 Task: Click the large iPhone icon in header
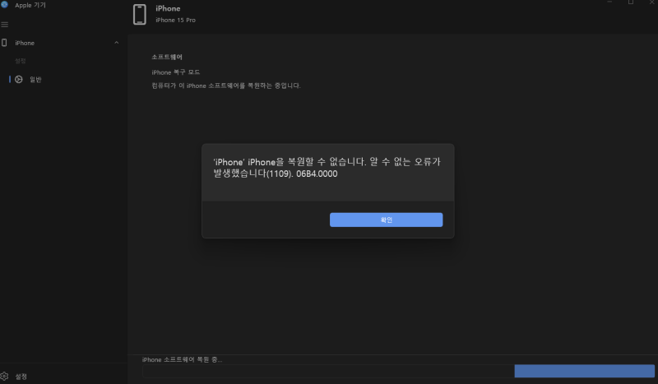140,15
